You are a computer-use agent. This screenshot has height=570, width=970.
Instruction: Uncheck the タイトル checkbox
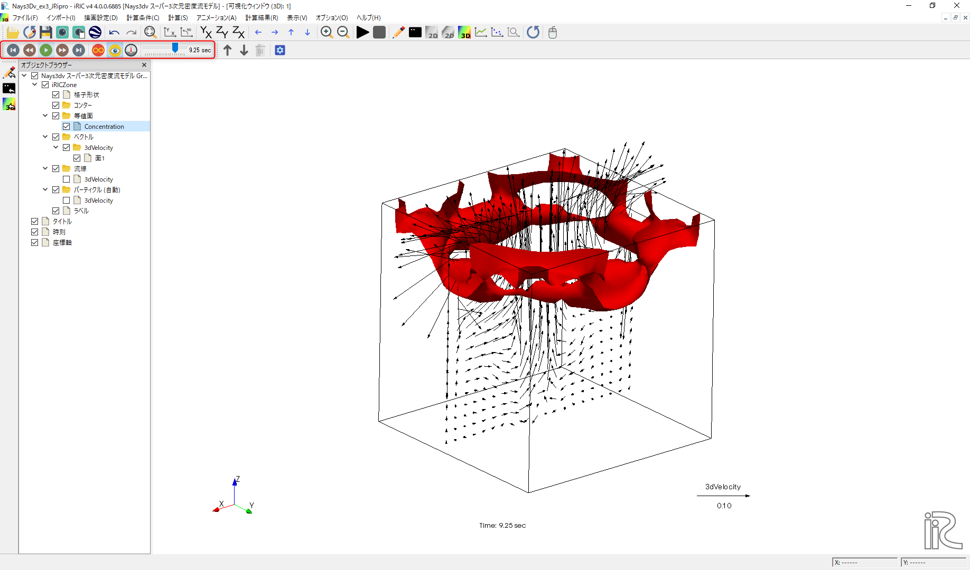pos(35,222)
